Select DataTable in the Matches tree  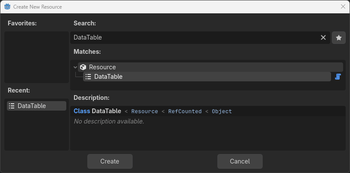pos(108,77)
